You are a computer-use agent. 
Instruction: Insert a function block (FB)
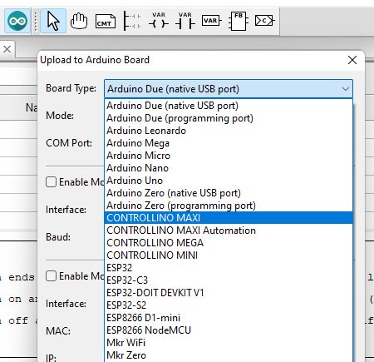[x=238, y=21]
